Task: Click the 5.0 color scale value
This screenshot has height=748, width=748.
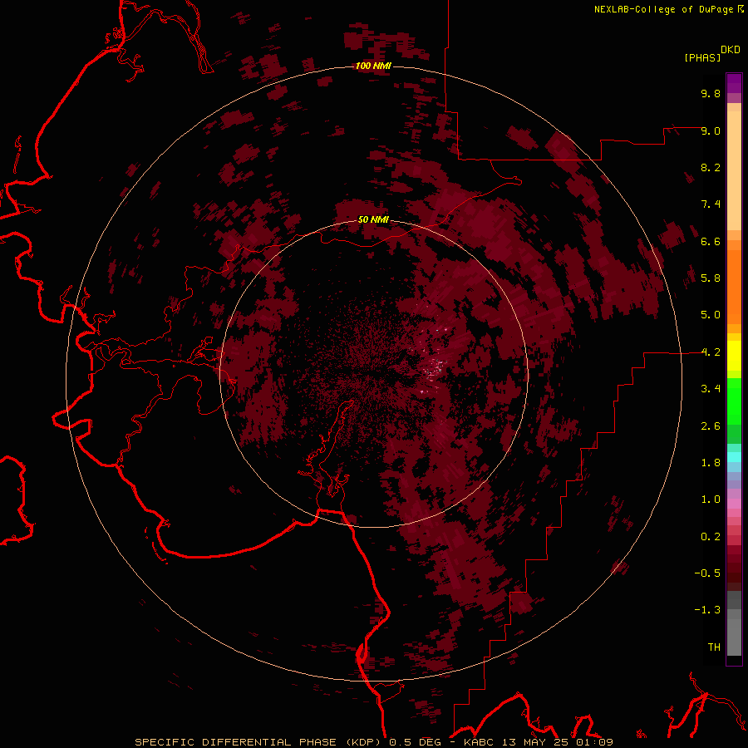Action: pyautogui.click(x=711, y=315)
